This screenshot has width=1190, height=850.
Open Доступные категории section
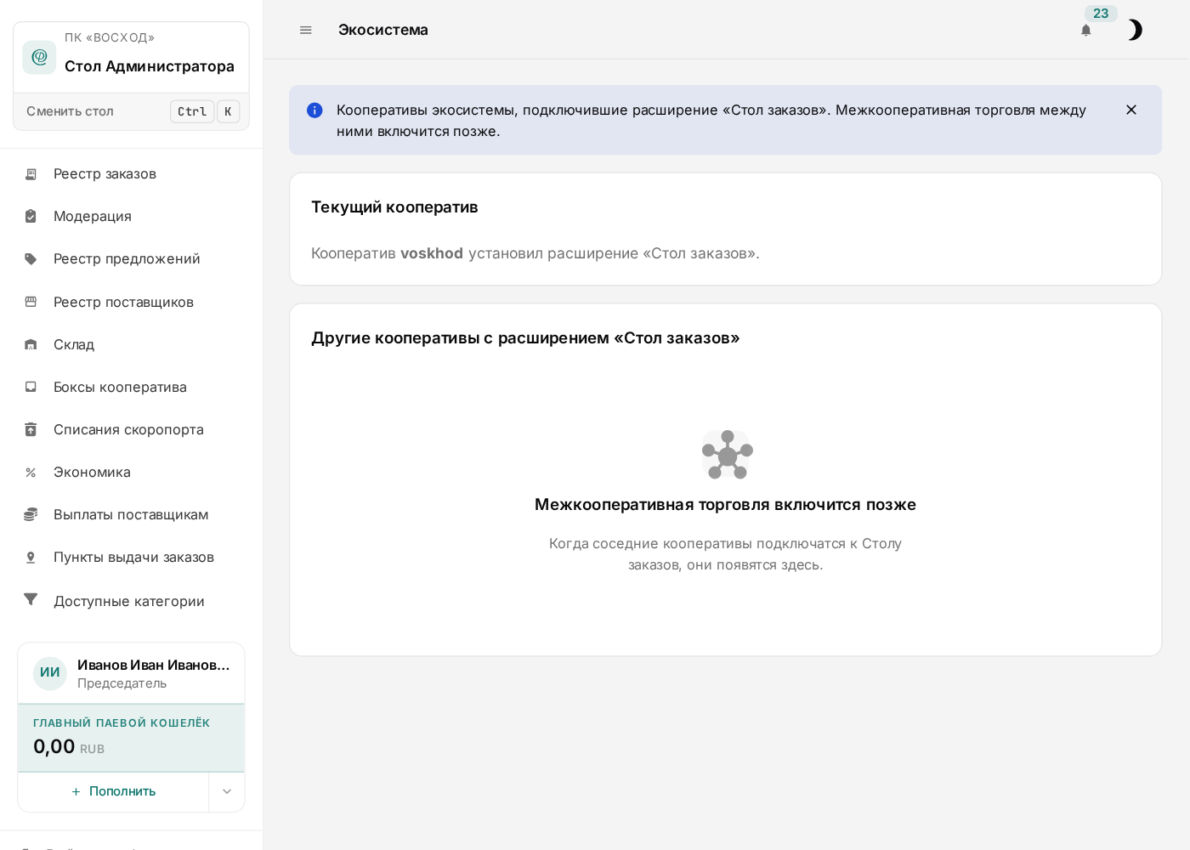coord(131,601)
